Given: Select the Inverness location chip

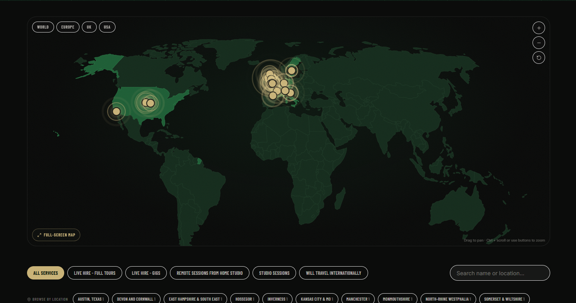Looking at the screenshot, I should tap(277, 299).
